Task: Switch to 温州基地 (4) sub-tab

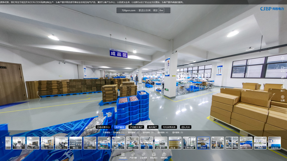Action: (x=163, y=133)
